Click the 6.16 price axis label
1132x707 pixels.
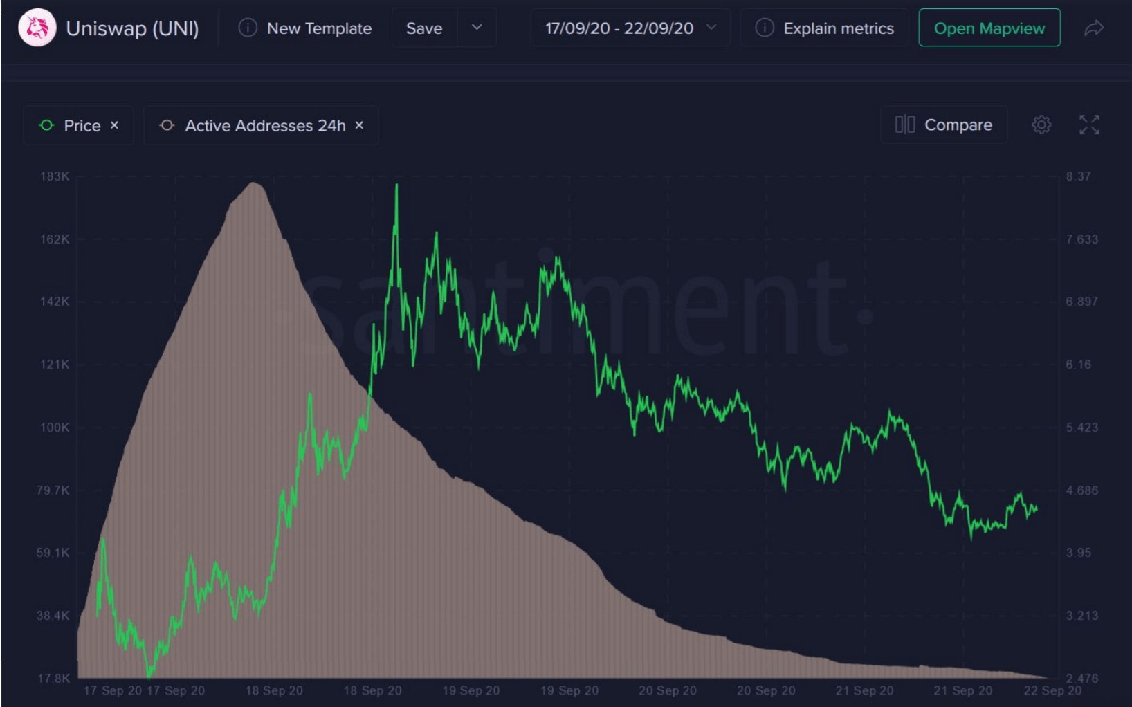click(x=1078, y=365)
